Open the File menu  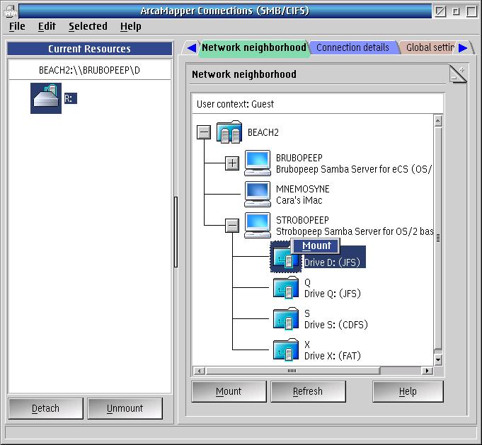point(17,26)
